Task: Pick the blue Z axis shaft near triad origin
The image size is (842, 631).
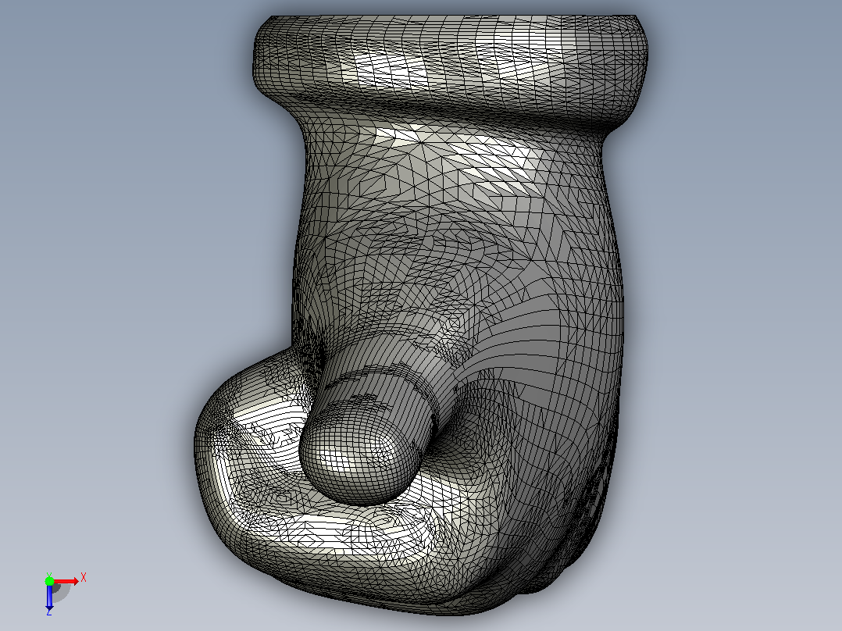Action: pos(49,593)
